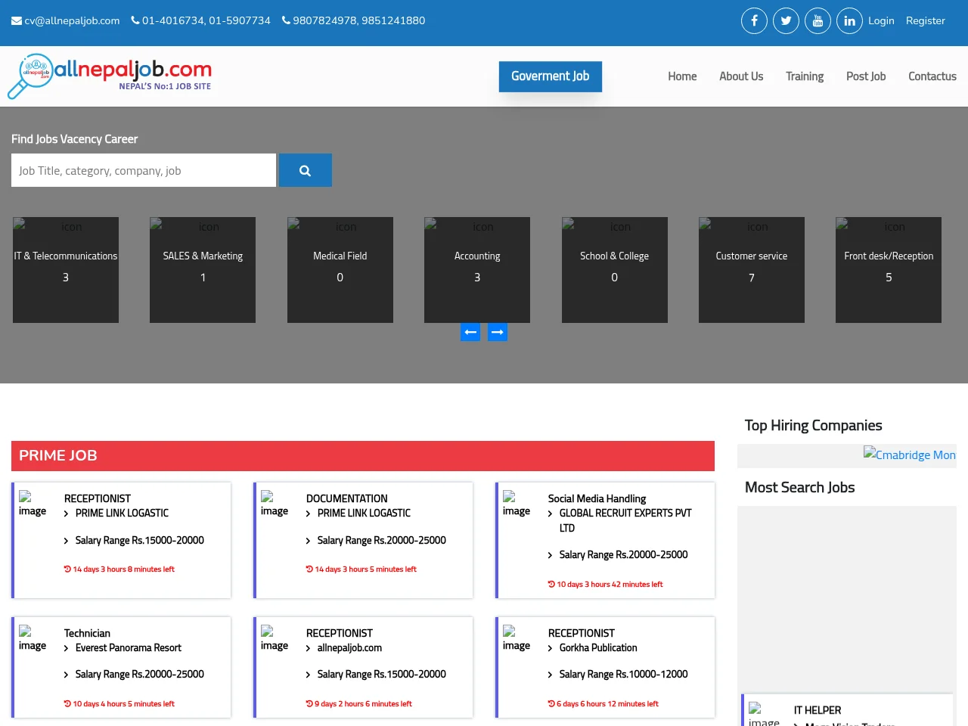Click the Cmabridge Mon company image
This screenshot has height=726, width=968.
tap(910, 455)
